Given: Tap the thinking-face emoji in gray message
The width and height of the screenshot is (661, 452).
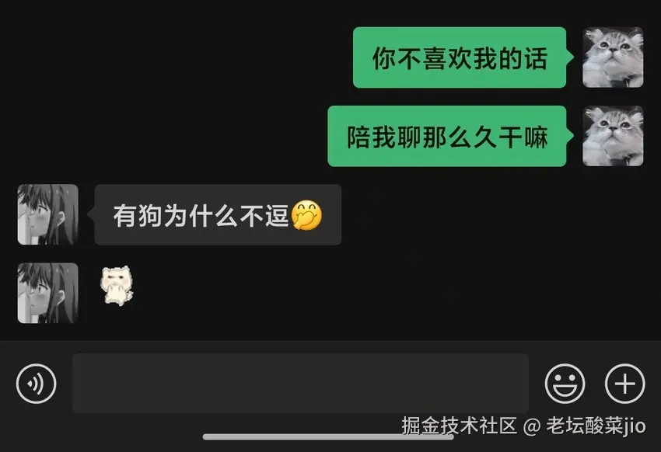Looking at the screenshot, I should pos(307,214).
